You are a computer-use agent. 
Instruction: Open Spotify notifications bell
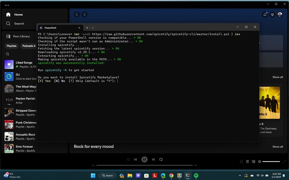pos(265,14)
